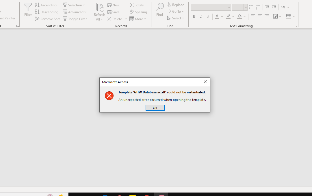
Task: Expand the Go To dropdown
Action: coord(176,11)
